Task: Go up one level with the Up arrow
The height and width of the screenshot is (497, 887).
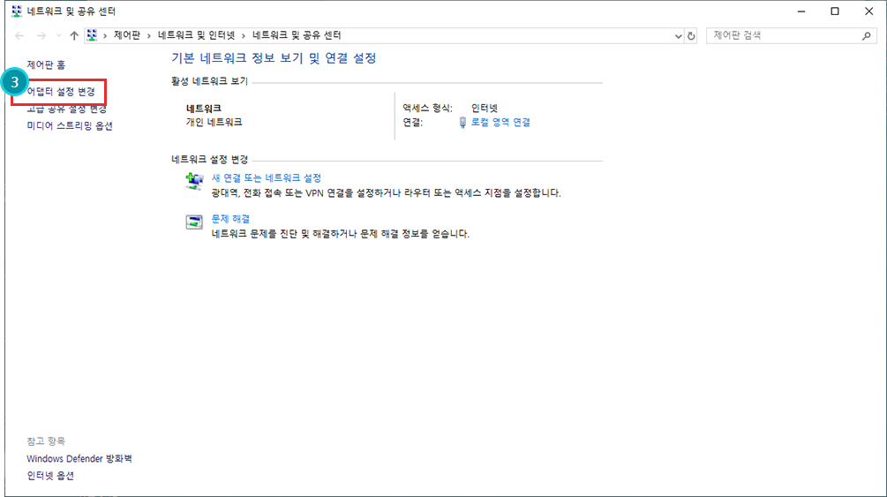Action: (x=74, y=35)
